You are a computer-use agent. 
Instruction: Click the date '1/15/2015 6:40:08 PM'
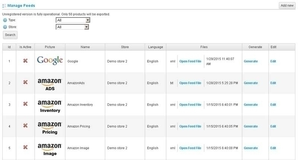click(222, 148)
